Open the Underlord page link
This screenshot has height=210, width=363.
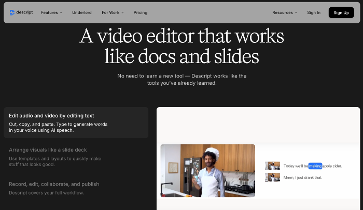coord(82,12)
